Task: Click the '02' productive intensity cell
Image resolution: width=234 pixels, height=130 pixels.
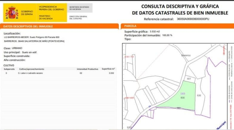Action: tap(81, 73)
